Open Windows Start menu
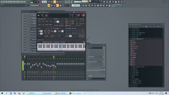169x95 pixels. pyautogui.click(x=2, y=93)
